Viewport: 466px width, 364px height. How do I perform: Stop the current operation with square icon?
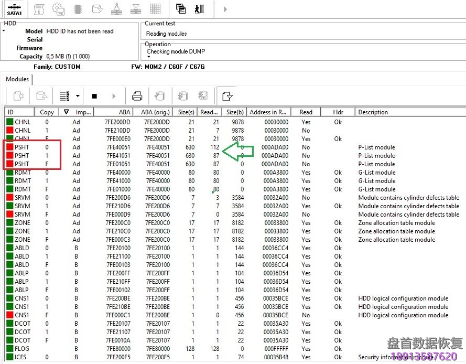[x=94, y=95]
